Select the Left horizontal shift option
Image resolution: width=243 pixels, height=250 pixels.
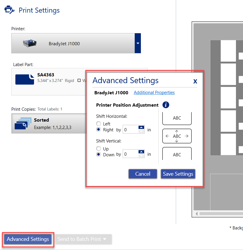(x=99, y=124)
